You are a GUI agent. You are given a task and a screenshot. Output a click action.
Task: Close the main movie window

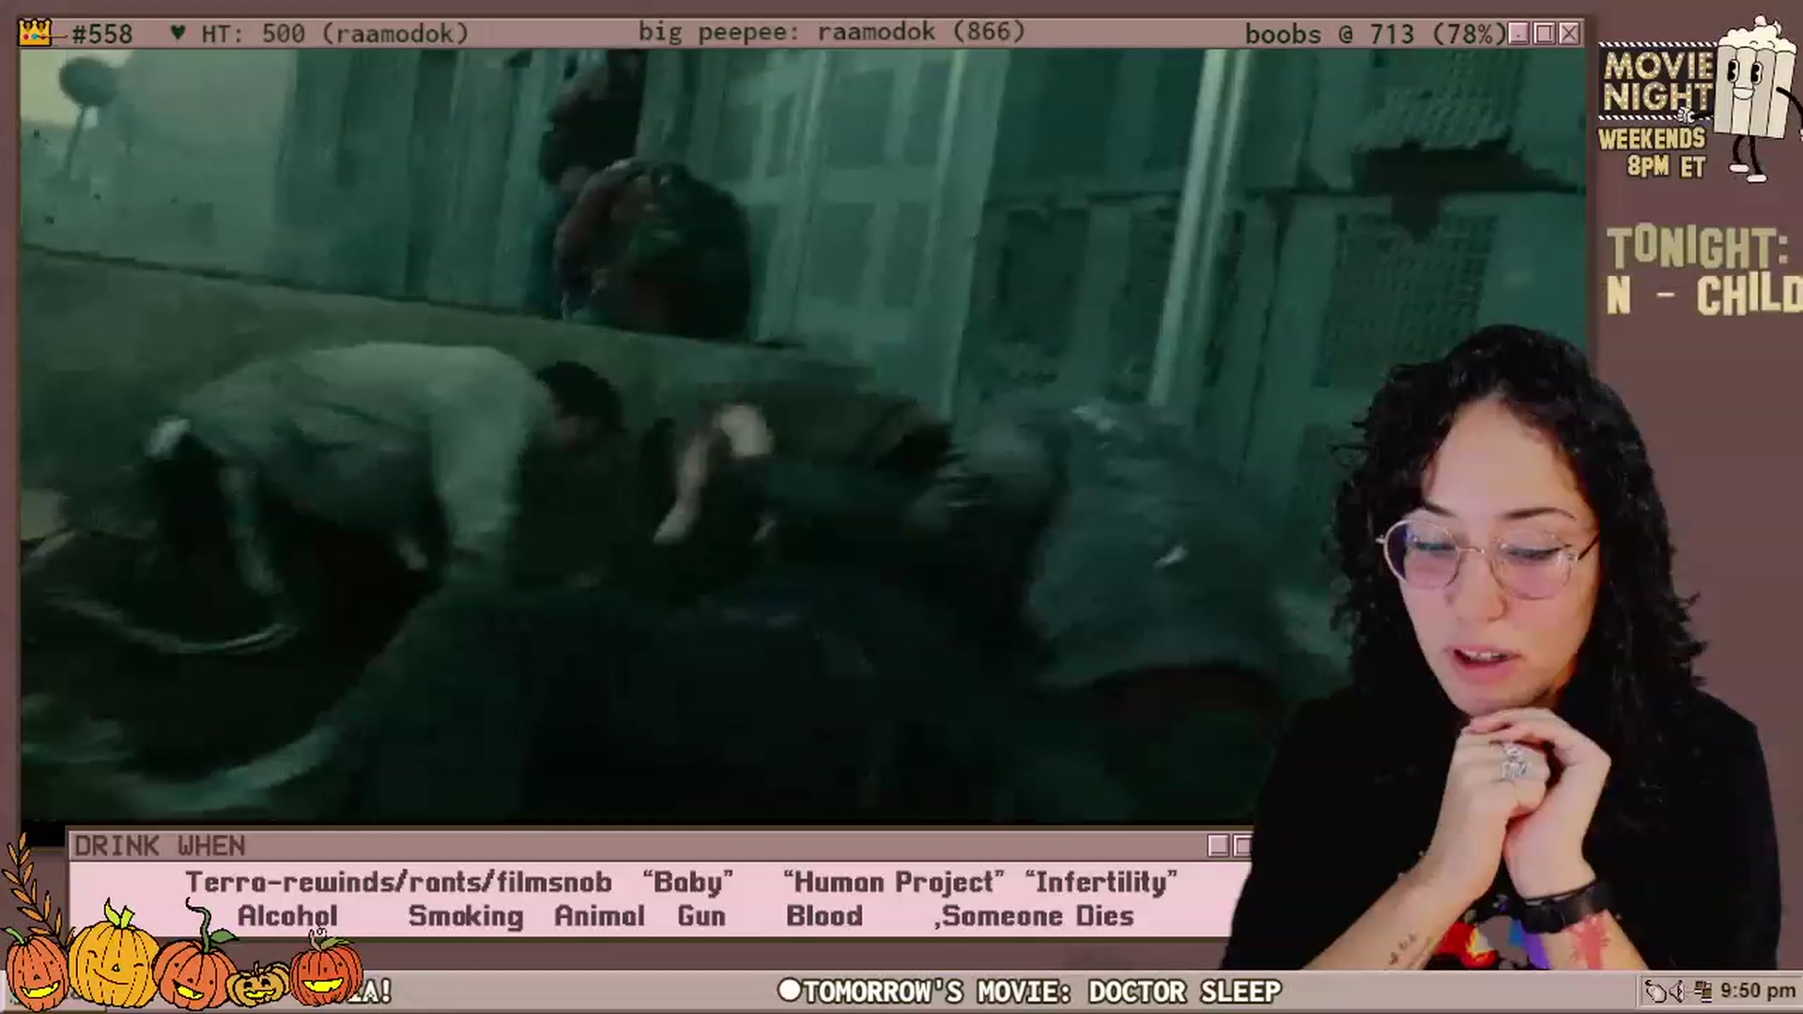[x=1569, y=34]
